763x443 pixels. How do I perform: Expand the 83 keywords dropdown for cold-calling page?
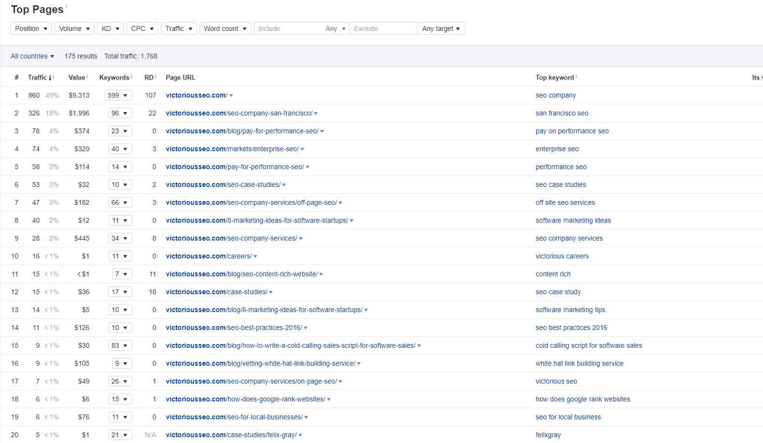120,345
